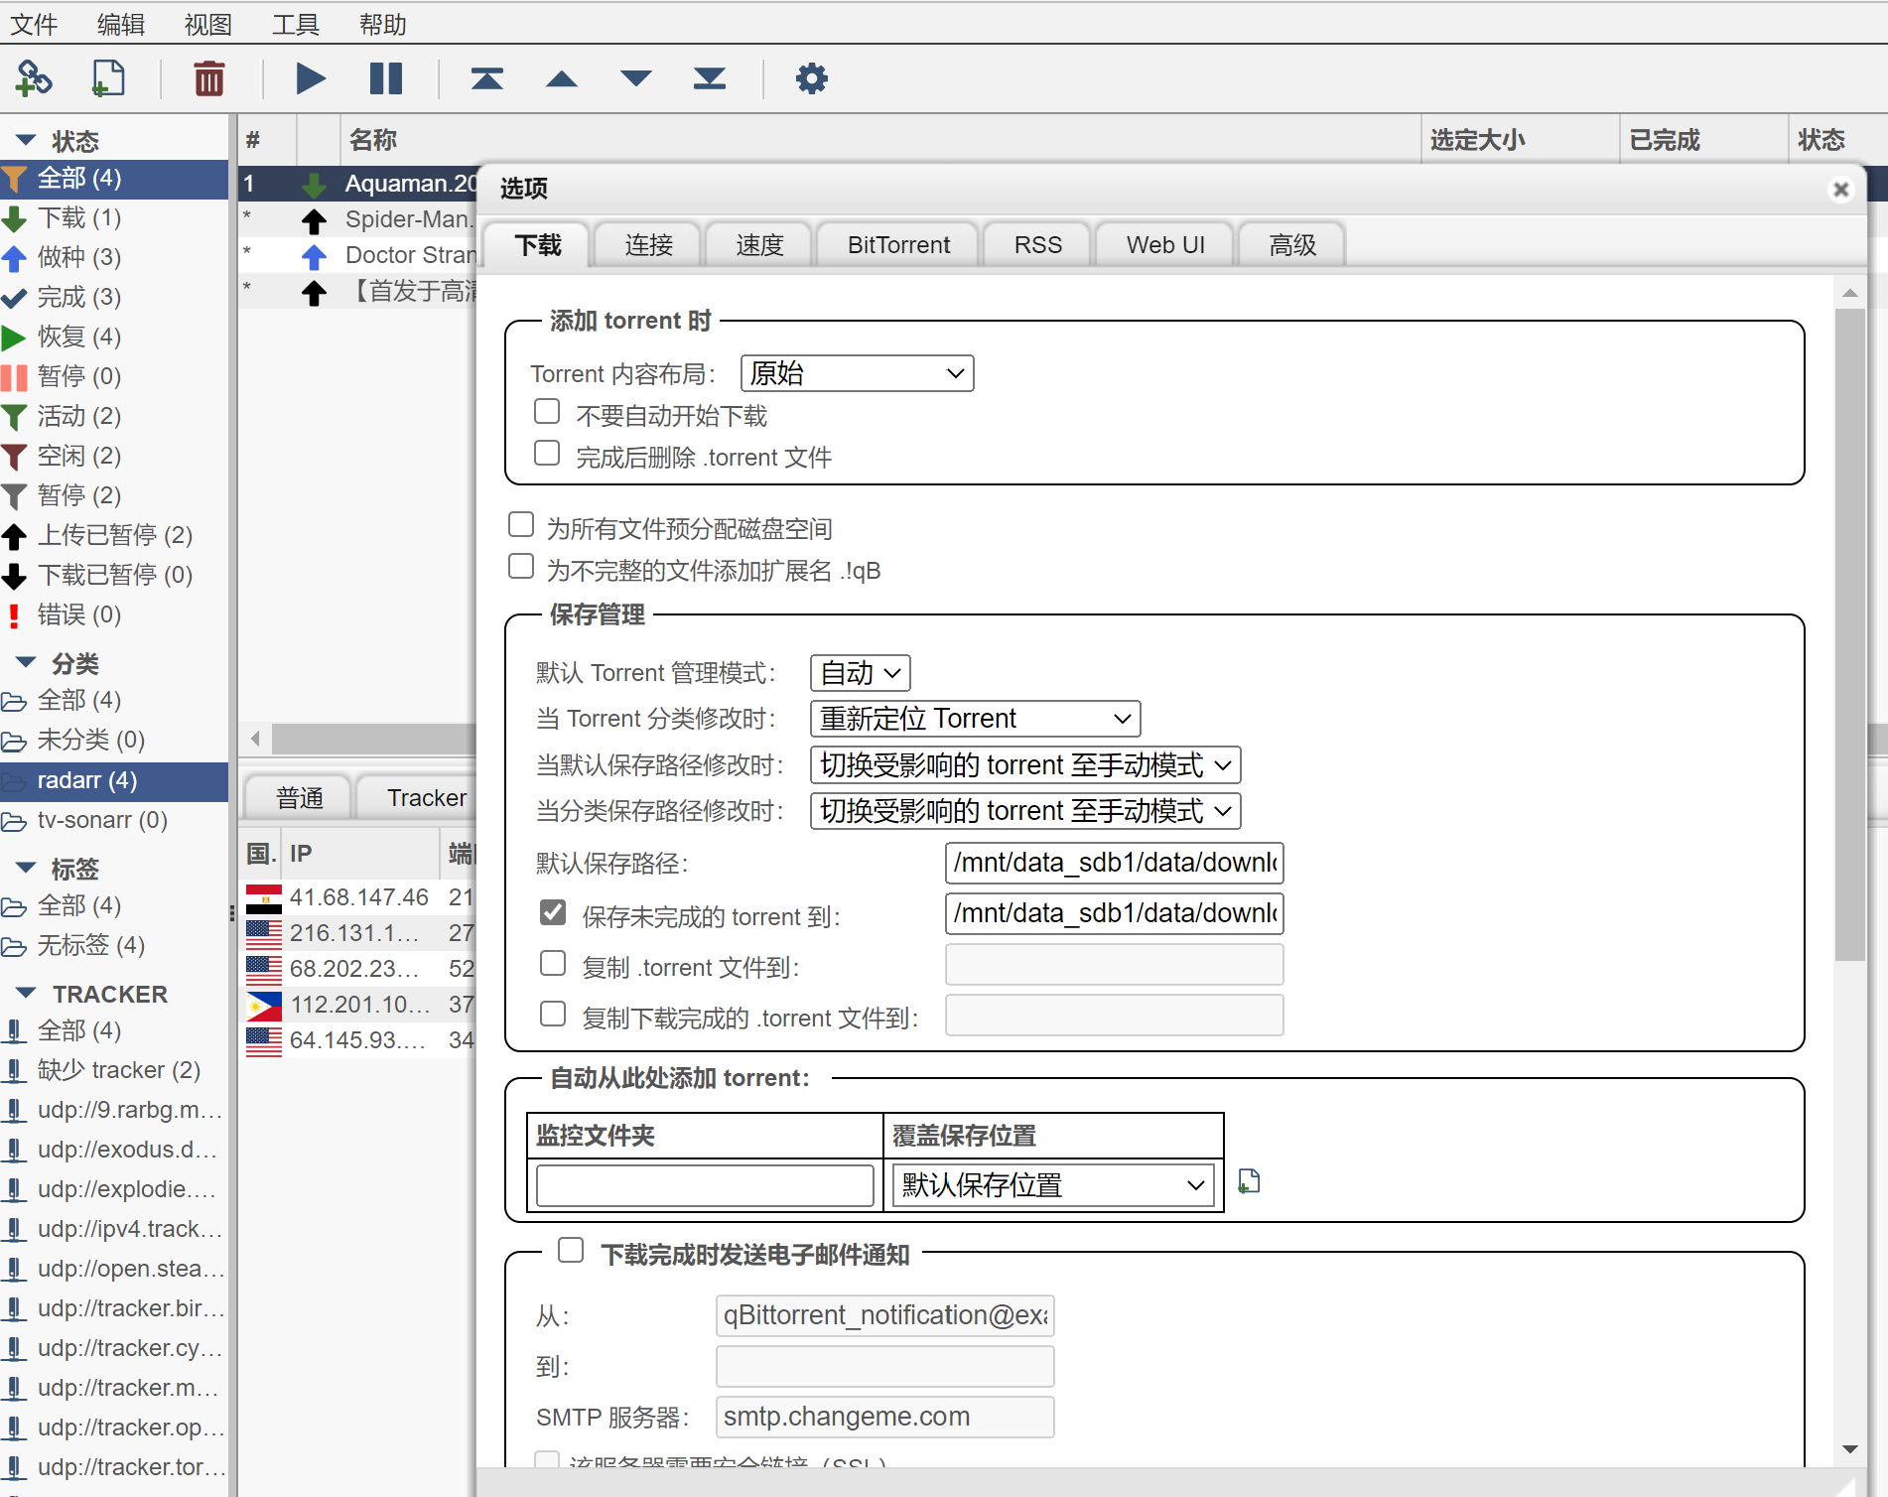The height and width of the screenshot is (1497, 1888).
Task: Switch to the RSS options tab
Action: point(1037,245)
